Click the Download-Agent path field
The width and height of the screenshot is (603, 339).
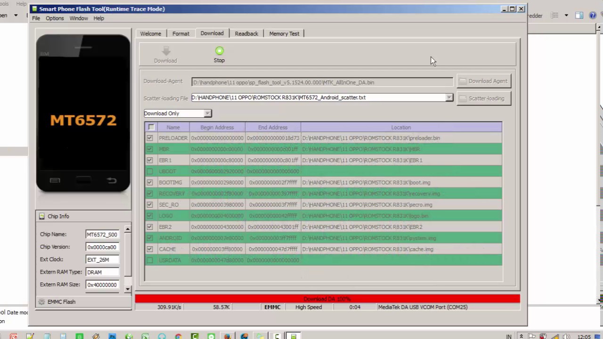click(322, 82)
